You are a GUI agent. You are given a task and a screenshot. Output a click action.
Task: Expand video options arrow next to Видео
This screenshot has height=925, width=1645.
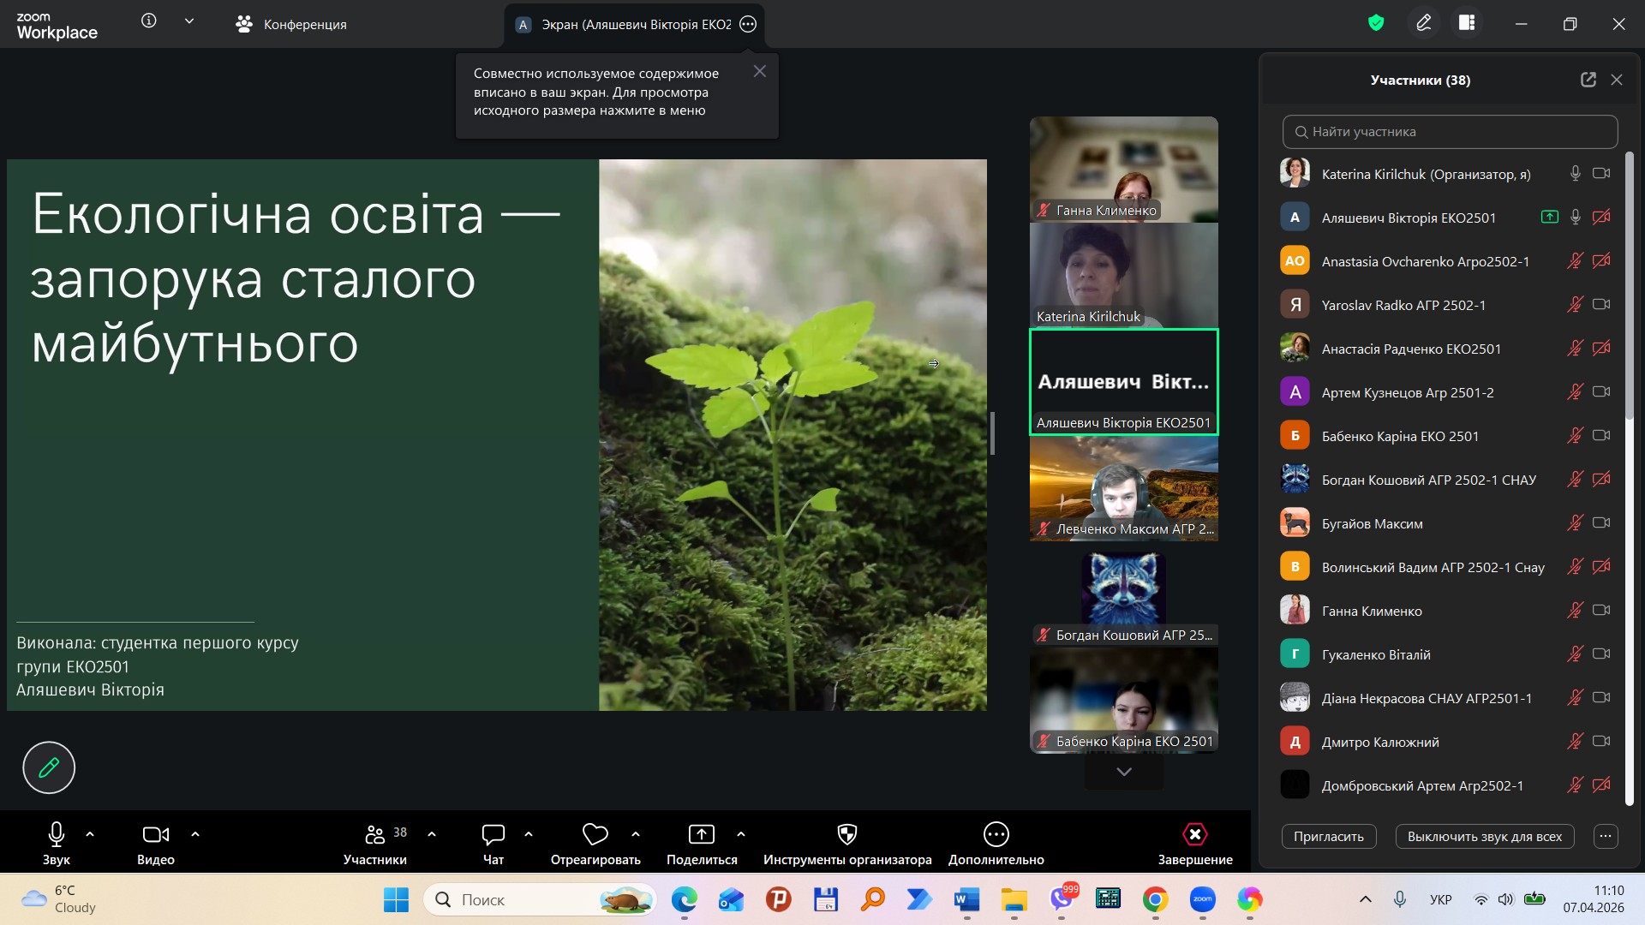click(195, 834)
